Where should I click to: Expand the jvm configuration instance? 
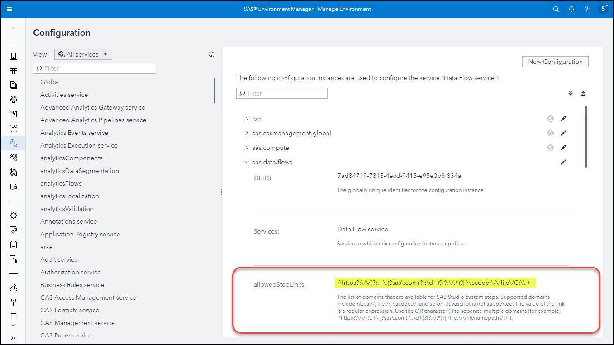tap(247, 119)
